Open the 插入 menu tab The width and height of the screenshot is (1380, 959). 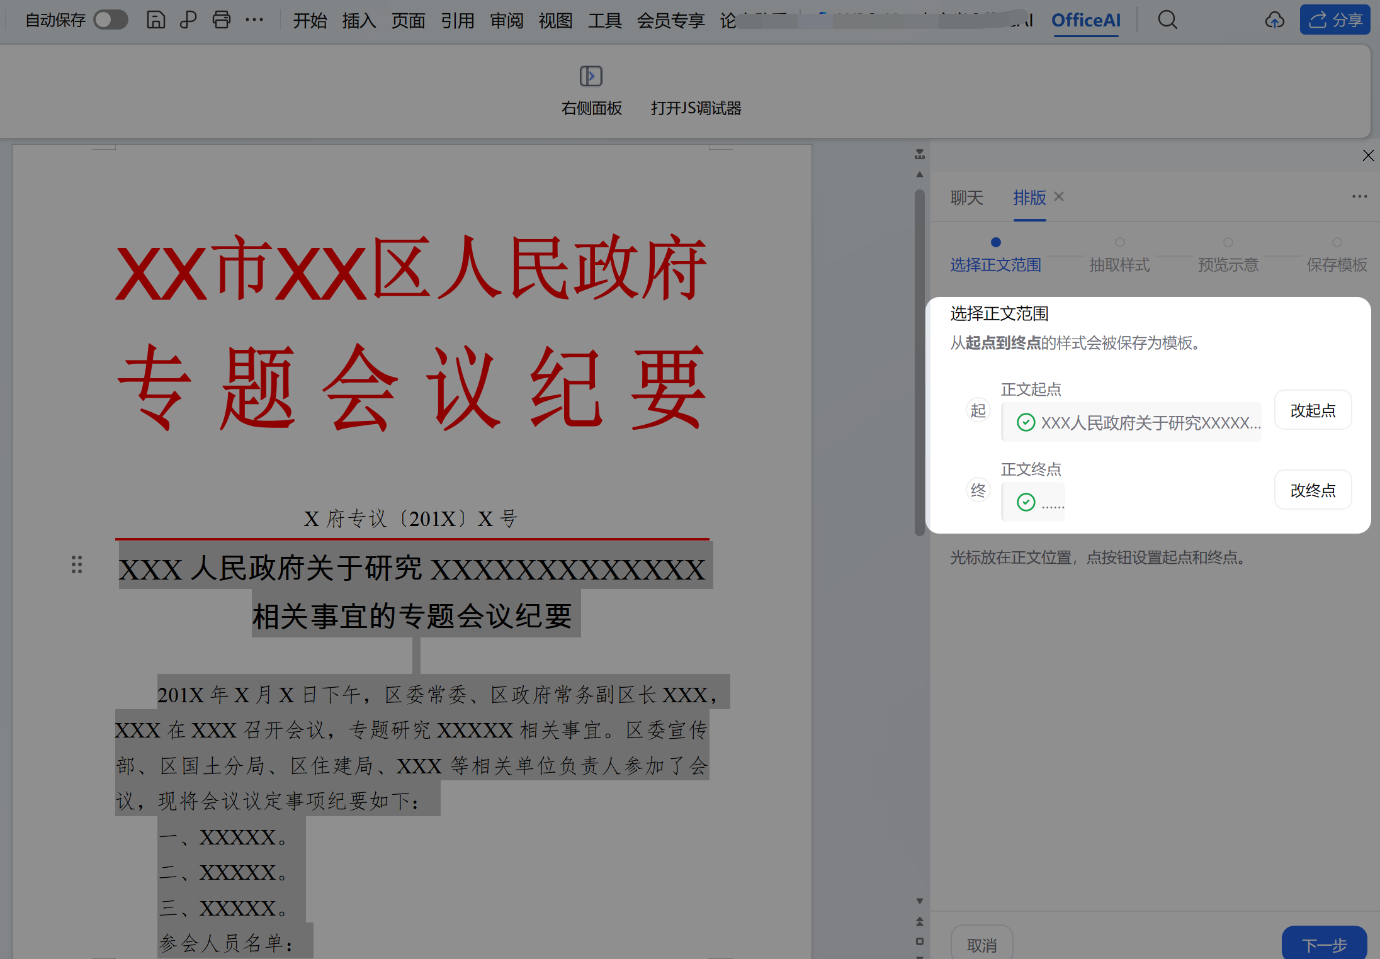click(359, 21)
